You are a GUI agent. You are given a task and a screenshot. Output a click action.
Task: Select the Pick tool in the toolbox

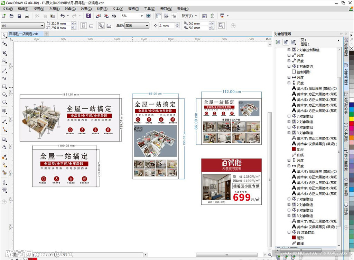4,35
